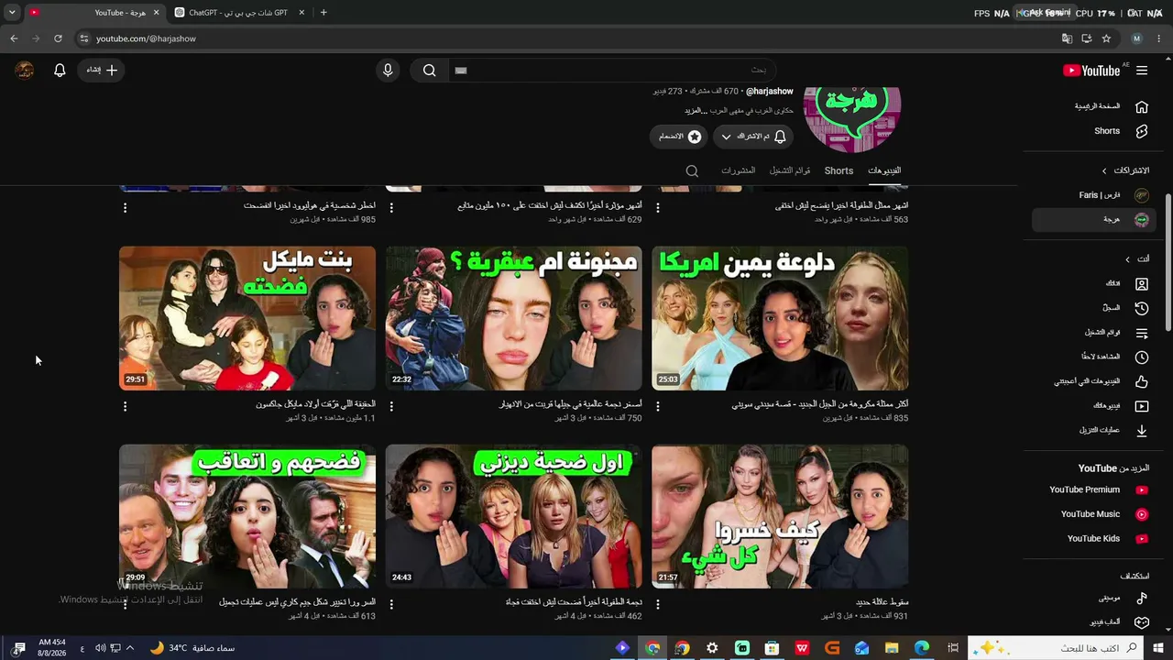
Task: Open قناتك your channel in sidebar
Action: click(x=1093, y=284)
